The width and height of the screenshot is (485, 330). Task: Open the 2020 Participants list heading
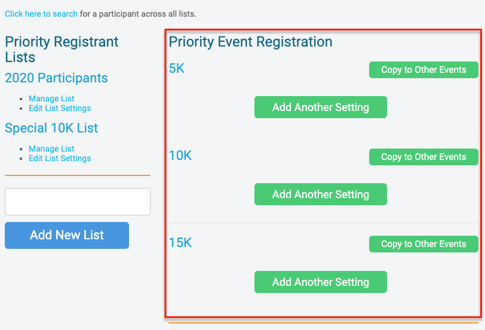tap(56, 78)
